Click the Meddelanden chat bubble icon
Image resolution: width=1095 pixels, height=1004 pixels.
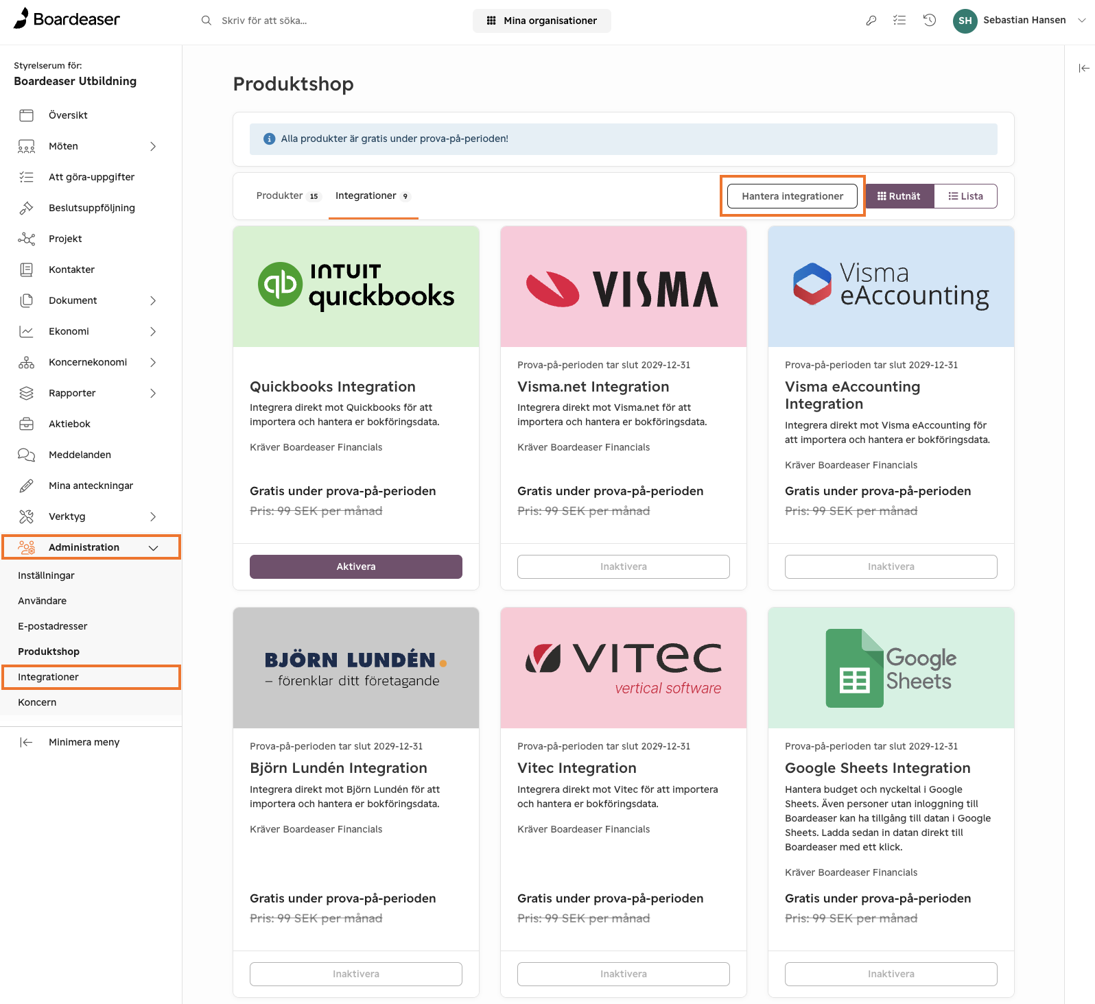click(x=26, y=455)
